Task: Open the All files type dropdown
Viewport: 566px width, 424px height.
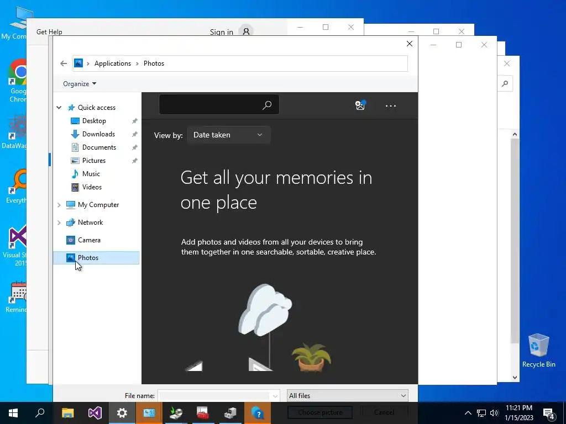Action: tap(348, 395)
